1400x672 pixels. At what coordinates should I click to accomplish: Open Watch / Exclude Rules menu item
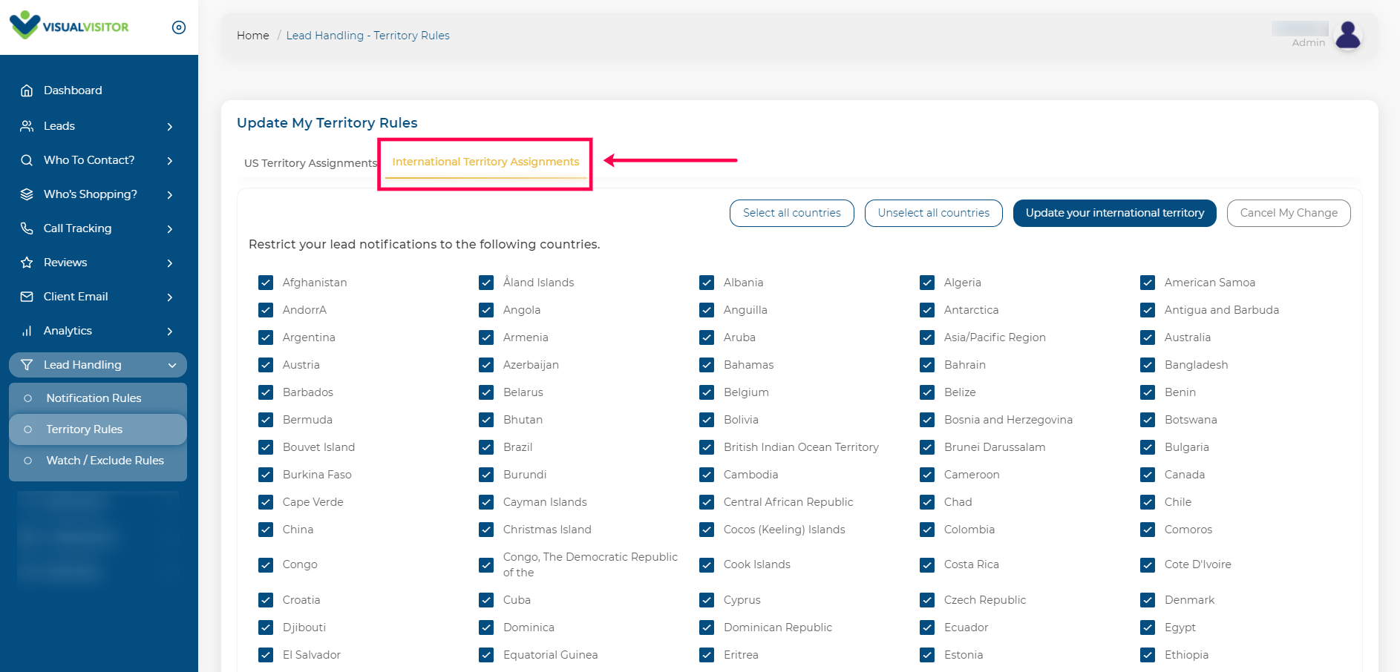point(98,461)
